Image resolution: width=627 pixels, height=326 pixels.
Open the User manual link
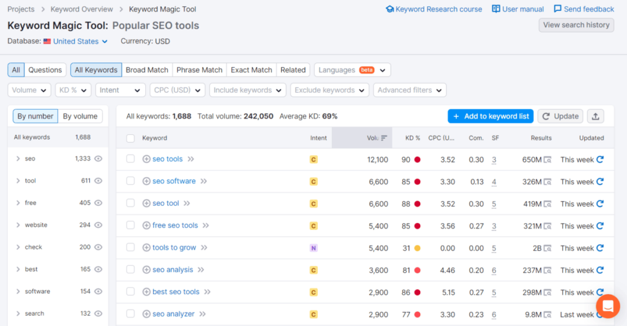tap(518, 9)
